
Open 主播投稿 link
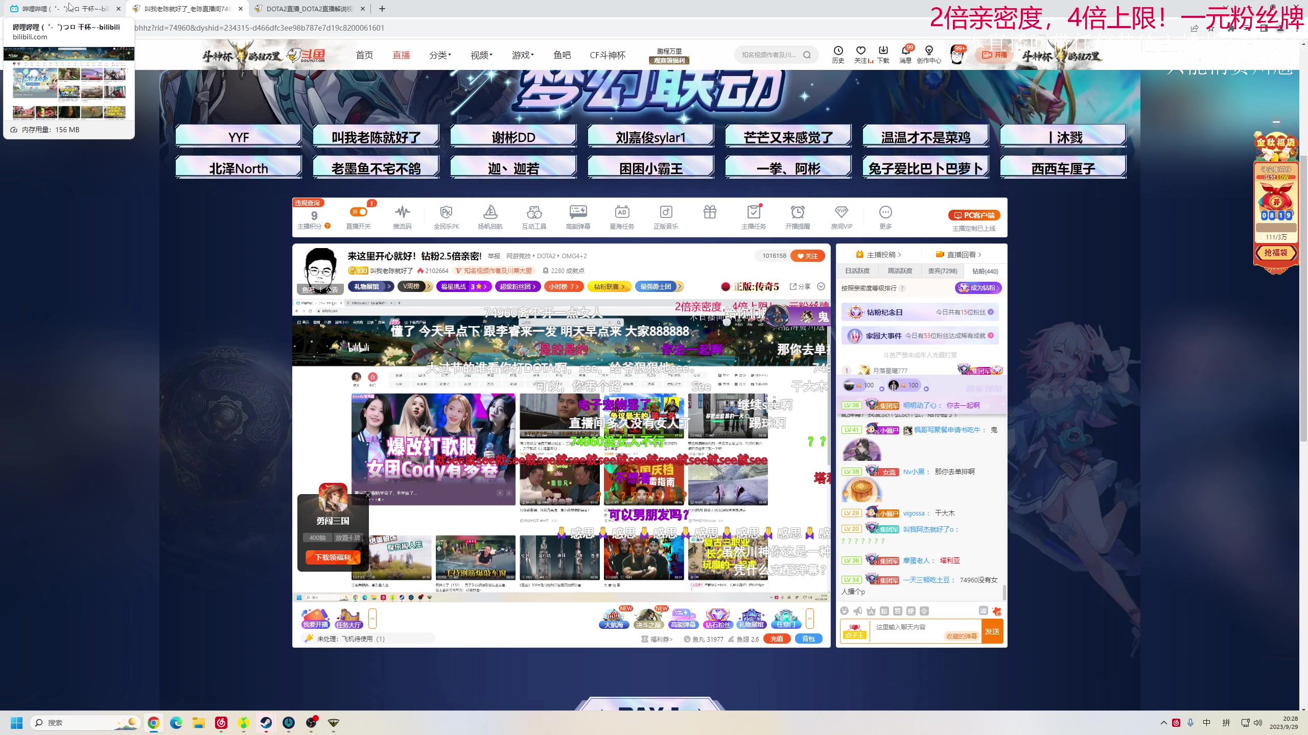[879, 255]
